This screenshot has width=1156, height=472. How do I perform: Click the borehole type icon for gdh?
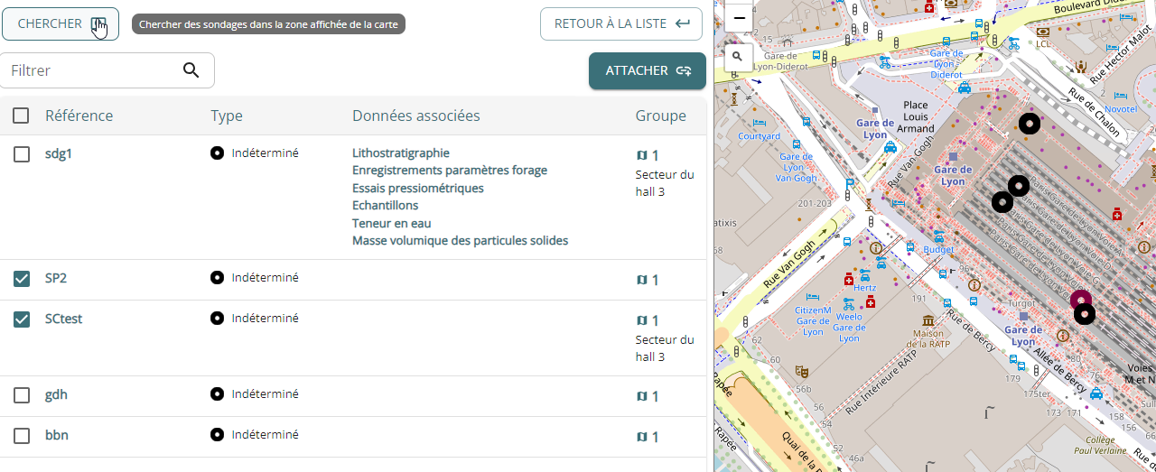(217, 394)
